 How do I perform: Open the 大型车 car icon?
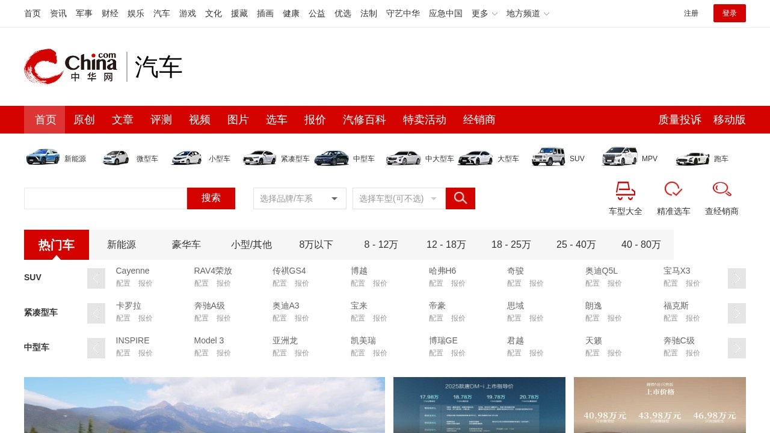point(475,158)
